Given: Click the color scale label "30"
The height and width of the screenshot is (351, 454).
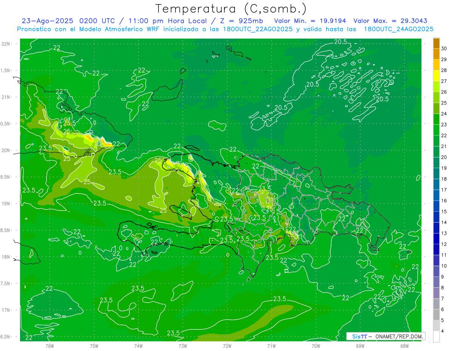Looking at the screenshot, I should click(444, 48).
